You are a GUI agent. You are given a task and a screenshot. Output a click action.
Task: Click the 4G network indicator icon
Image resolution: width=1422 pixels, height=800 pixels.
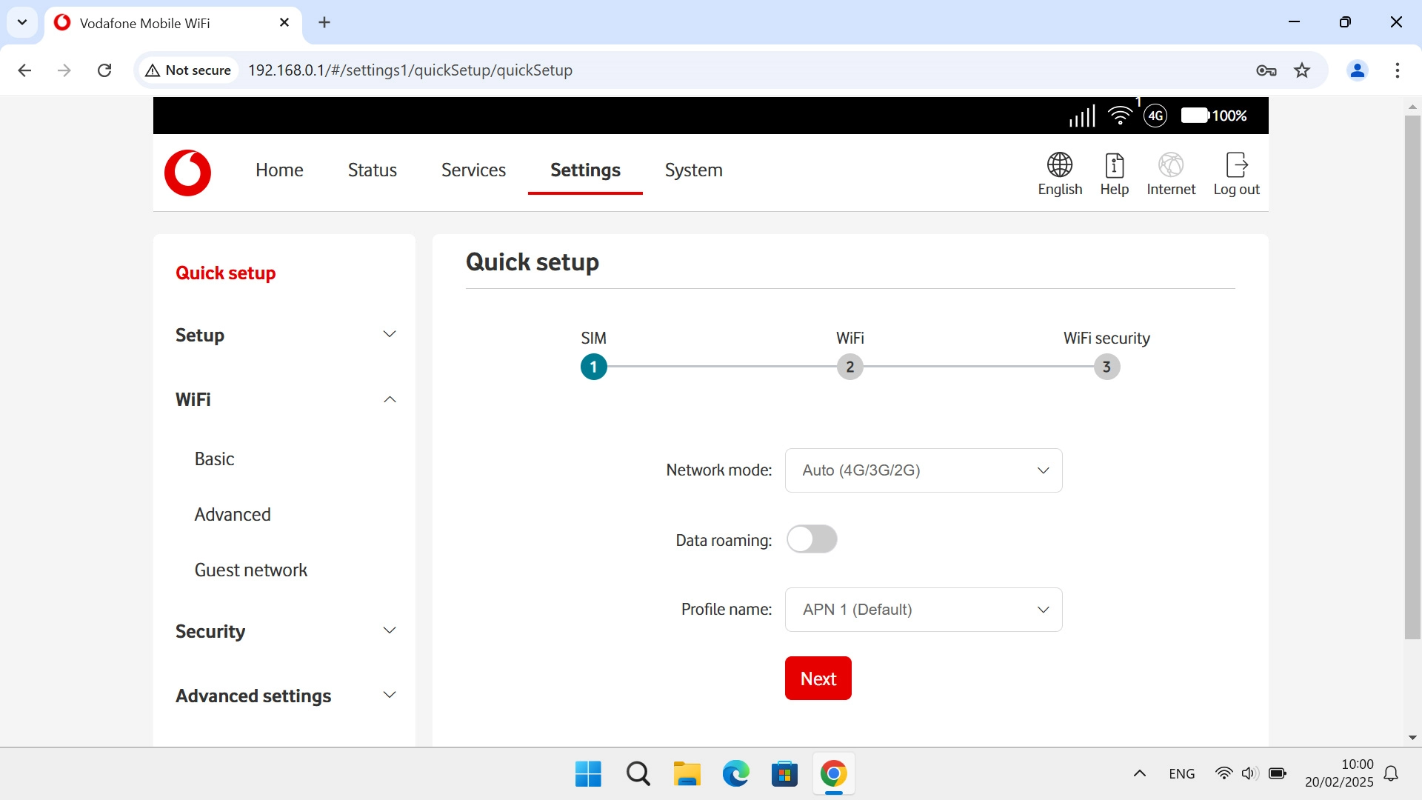[1155, 116]
